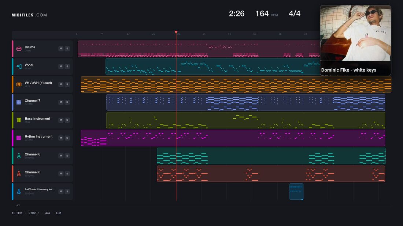Image resolution: width=403 pixels, height=226 pixels.
Task: Select the VH / aVH (if used) label
Action: tap(38, 83)
